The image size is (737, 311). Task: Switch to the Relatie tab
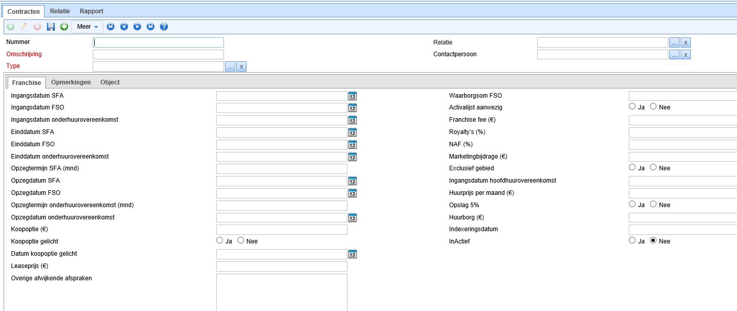[60, 11]
